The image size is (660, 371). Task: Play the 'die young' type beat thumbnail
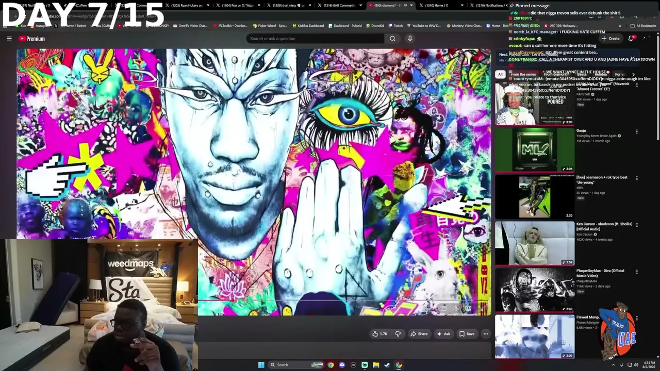tap(535, 196)
